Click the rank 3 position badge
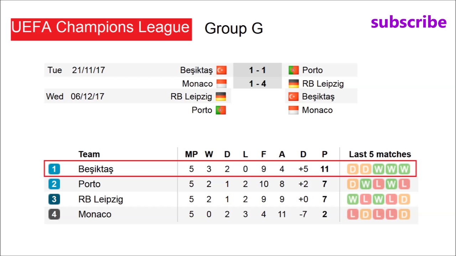The image size is (456, 256). (x=54, y=199)
